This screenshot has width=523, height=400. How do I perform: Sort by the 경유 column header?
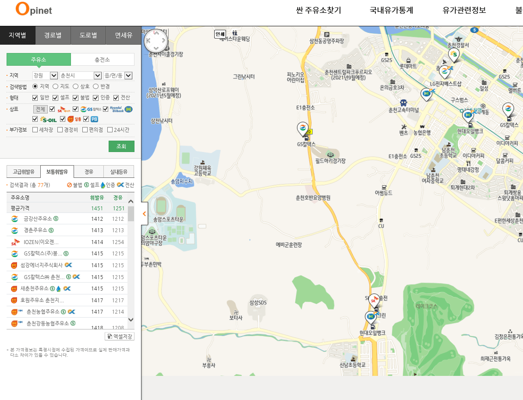tap(118, 198)
